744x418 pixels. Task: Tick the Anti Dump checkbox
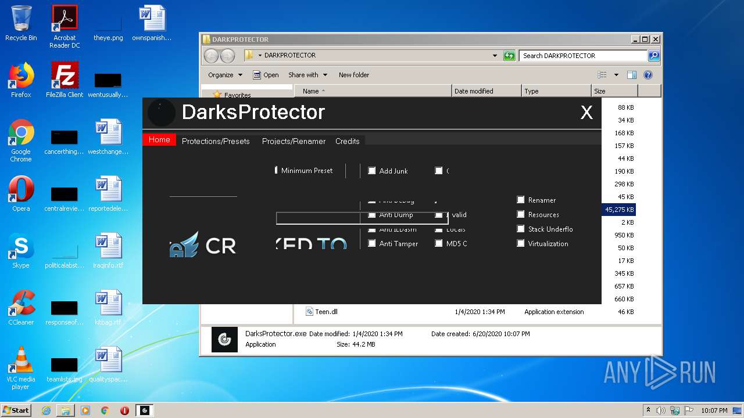(x=372, y=215)
